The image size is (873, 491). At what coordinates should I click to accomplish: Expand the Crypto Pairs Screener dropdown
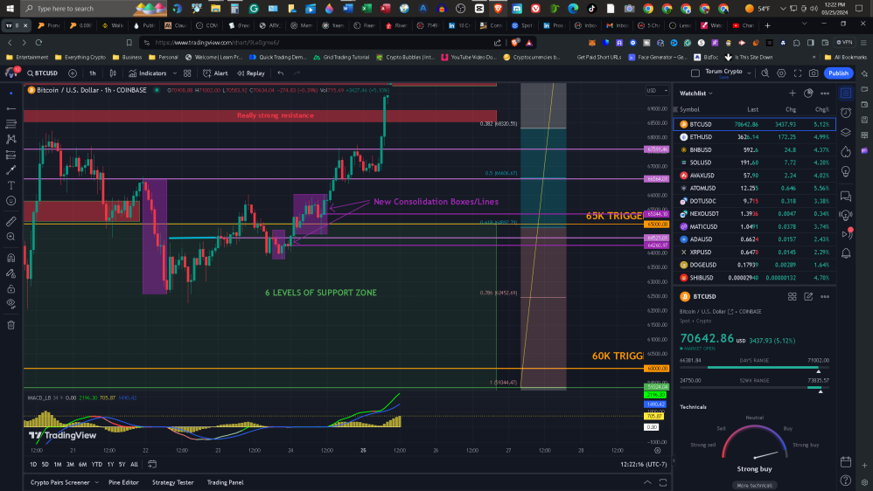96,482
